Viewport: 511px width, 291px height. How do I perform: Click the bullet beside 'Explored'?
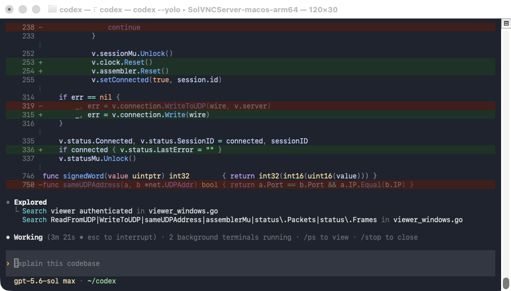8,202
